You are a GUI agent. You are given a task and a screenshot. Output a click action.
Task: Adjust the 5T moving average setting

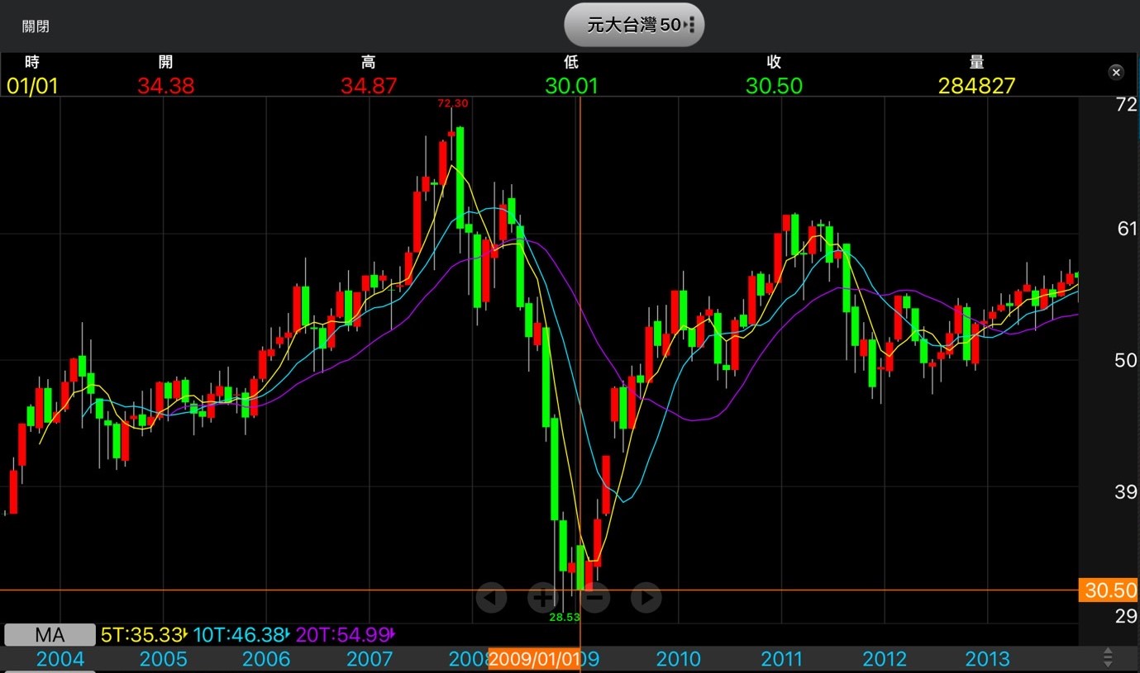144,635
